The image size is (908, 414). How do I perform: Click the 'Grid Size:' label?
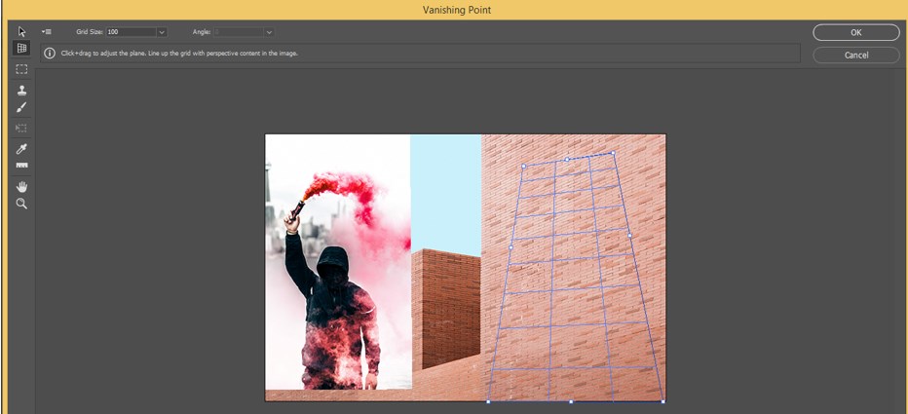(90, 32)
